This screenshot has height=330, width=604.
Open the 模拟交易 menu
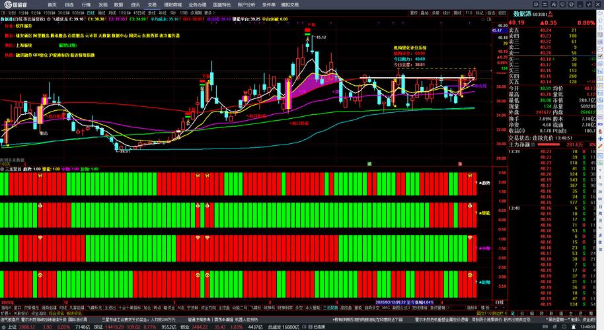[289, 5]
